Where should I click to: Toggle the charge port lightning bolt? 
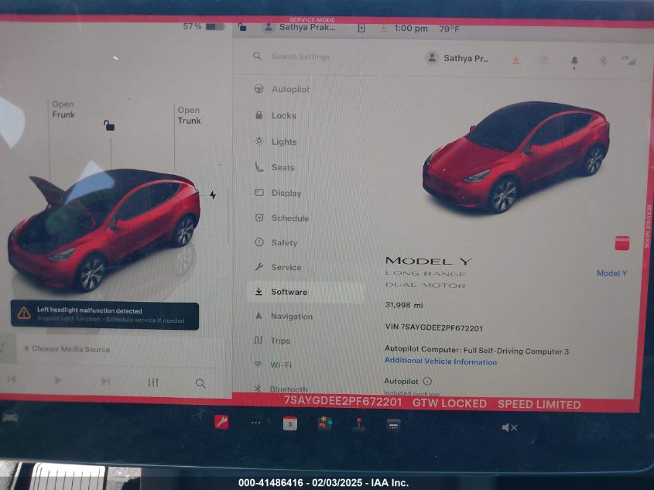point(213,195)
